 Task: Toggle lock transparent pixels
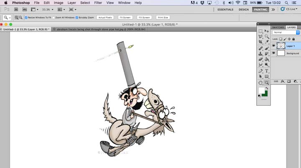281,39
